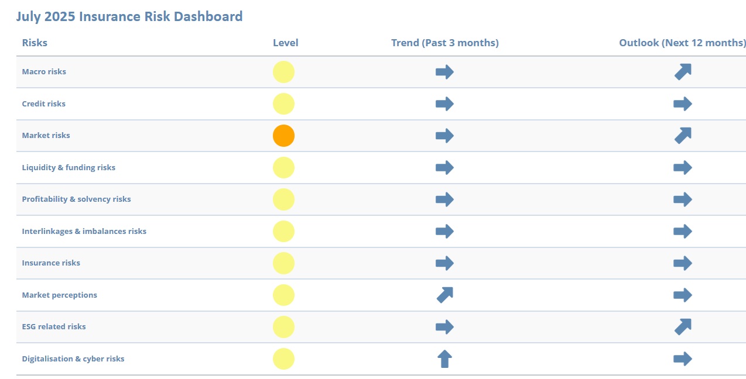Viewport: 746px width, 379px height.
Task: Open the ESG related risks label
Action: point(54,327)
